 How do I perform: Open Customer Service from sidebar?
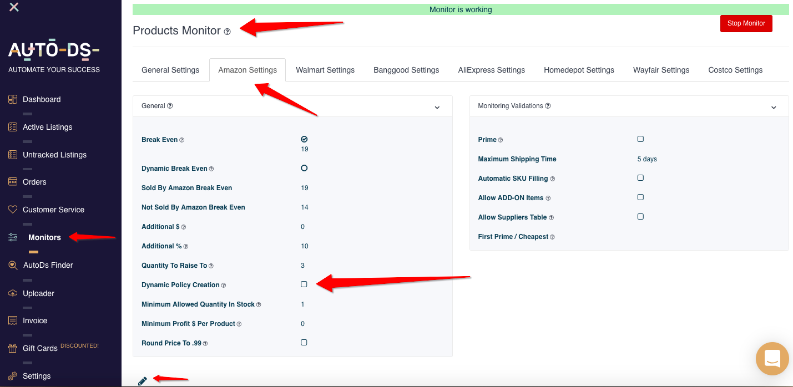point(54,210)
